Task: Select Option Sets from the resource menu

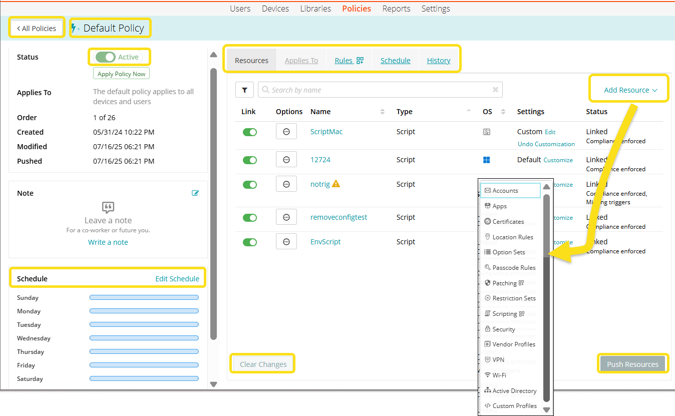Action: click(508, 252)
